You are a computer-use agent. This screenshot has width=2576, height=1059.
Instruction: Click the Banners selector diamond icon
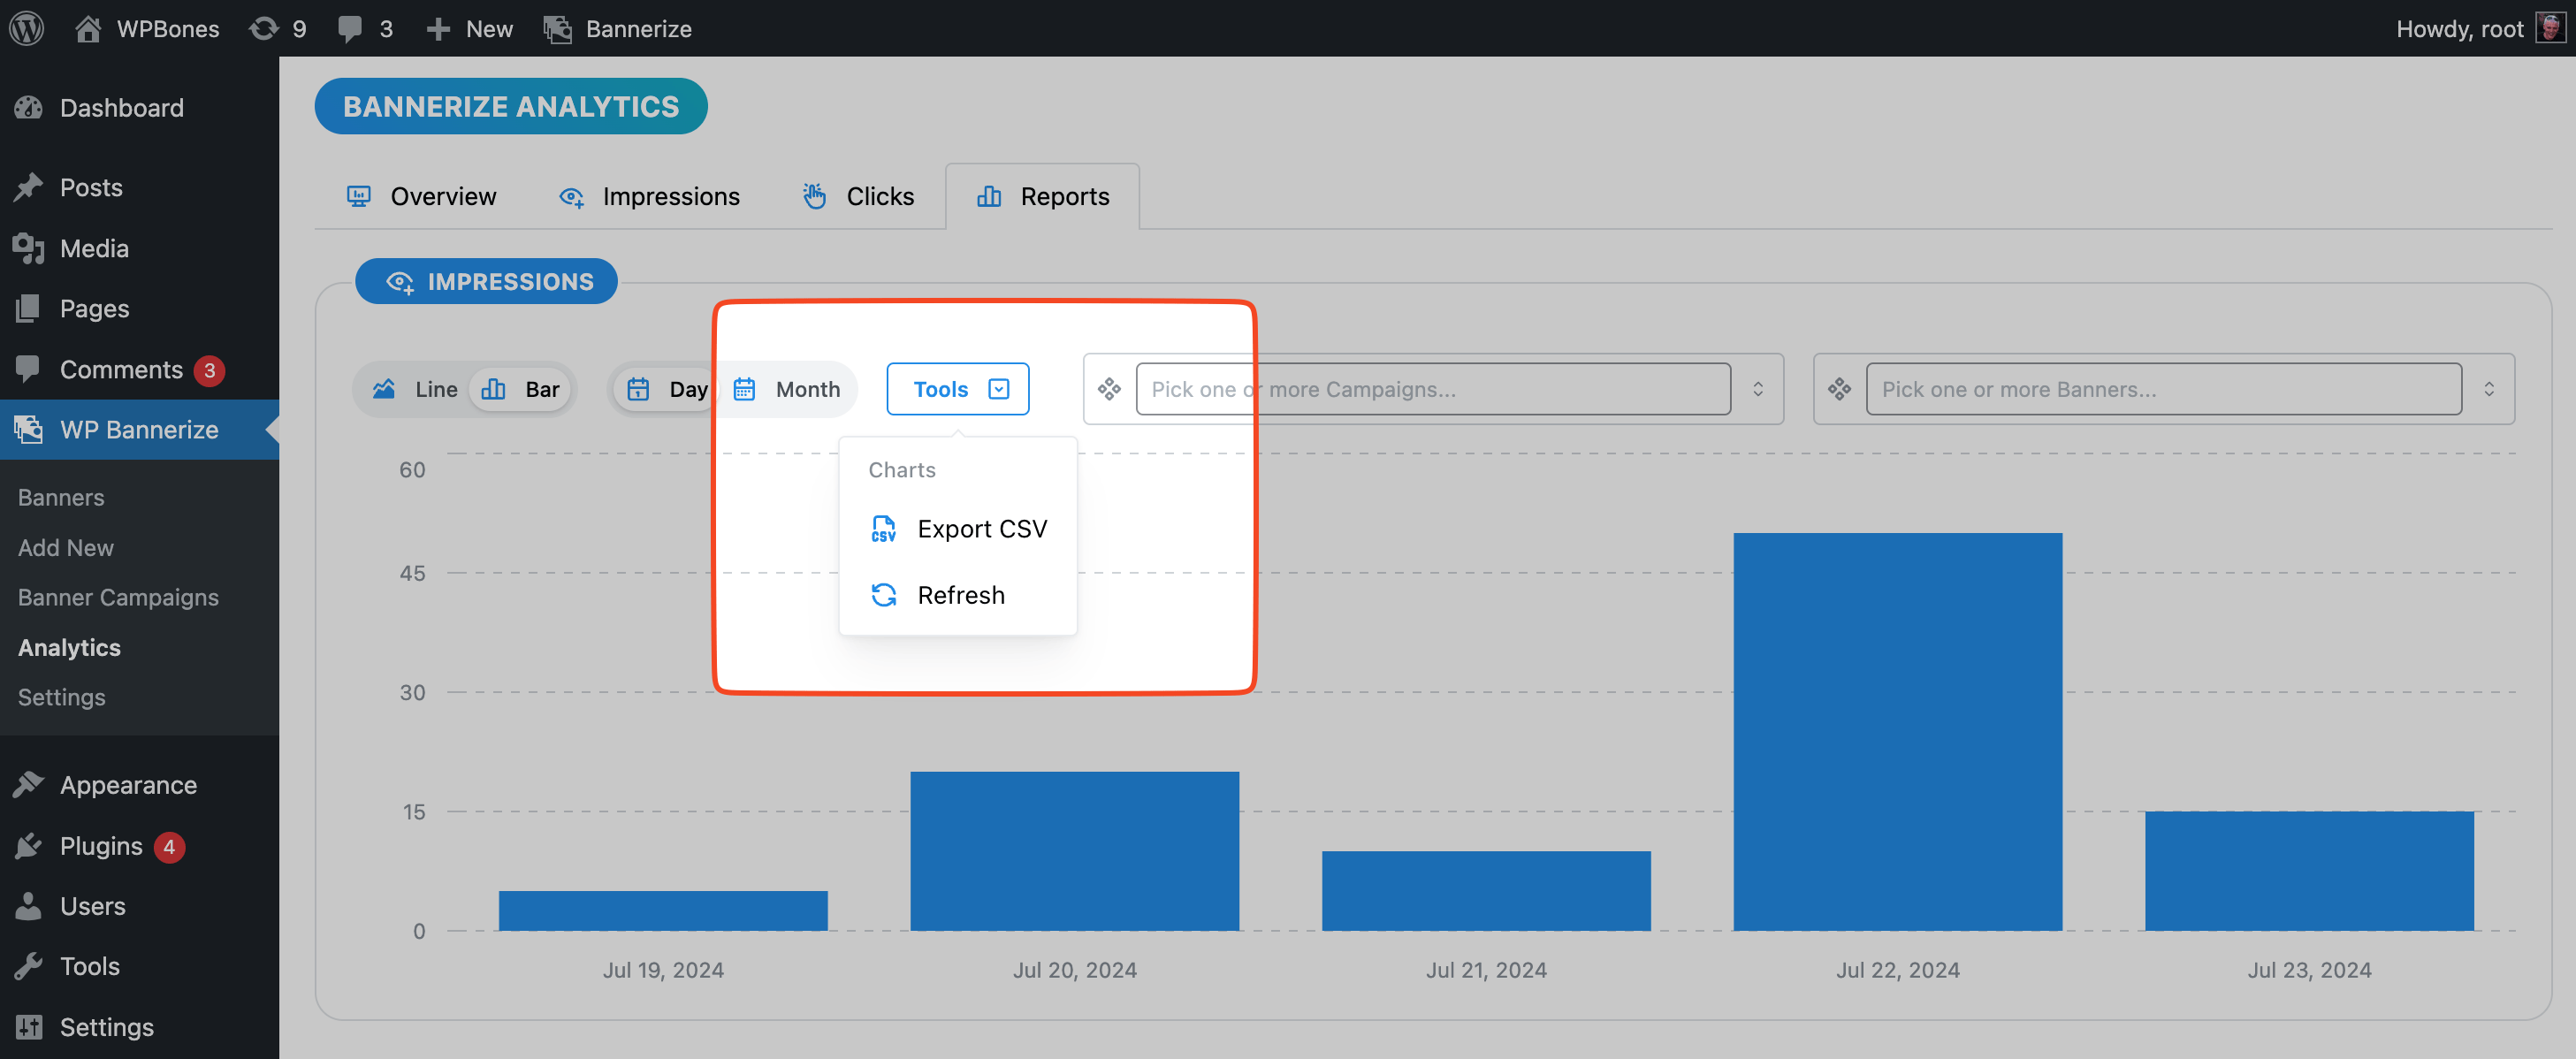point(1840,389)
